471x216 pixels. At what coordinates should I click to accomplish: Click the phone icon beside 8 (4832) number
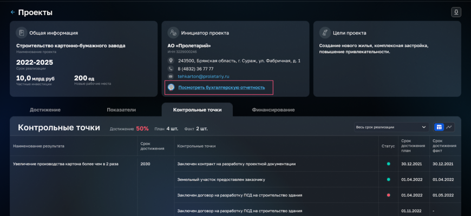coord(171,69)
